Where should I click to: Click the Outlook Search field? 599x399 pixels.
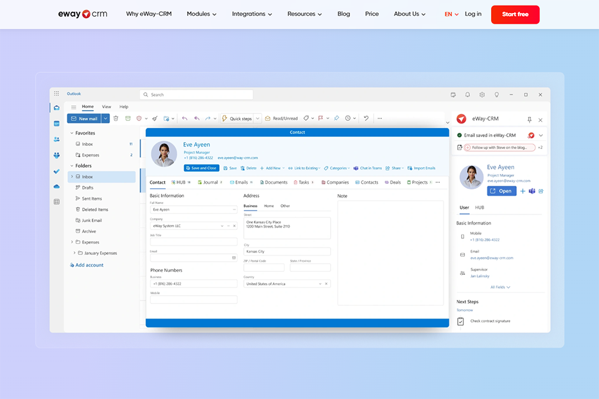[197, 95]
